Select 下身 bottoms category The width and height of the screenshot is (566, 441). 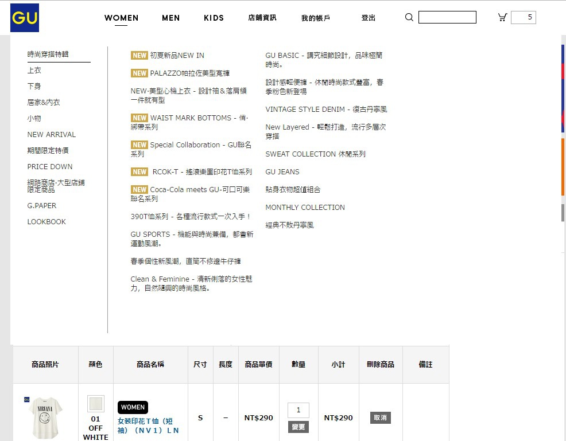(34, 86)
